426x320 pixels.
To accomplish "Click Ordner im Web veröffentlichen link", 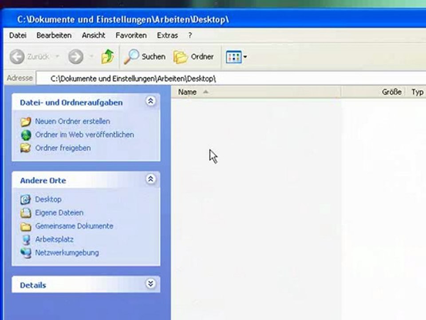I will (x=84, y=135).
